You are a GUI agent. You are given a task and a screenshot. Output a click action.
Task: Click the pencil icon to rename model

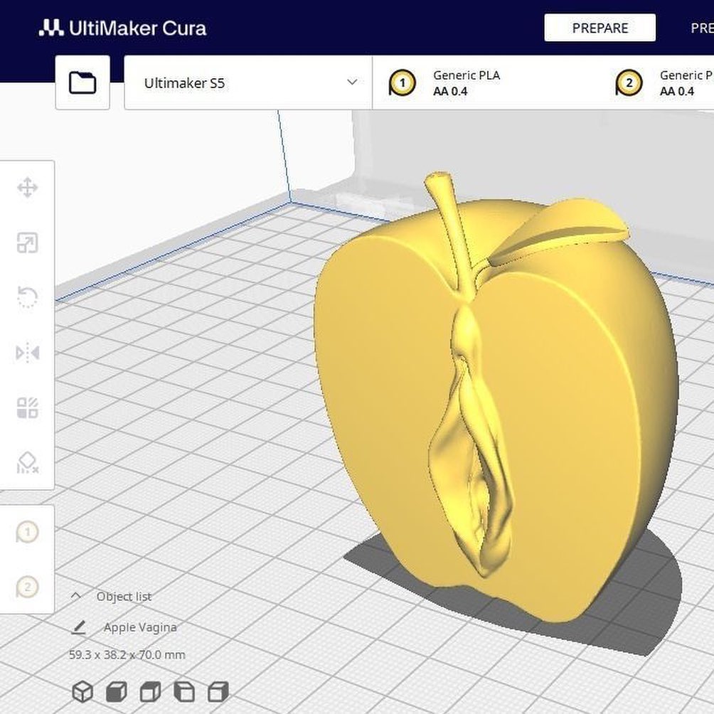pos(79,627)
